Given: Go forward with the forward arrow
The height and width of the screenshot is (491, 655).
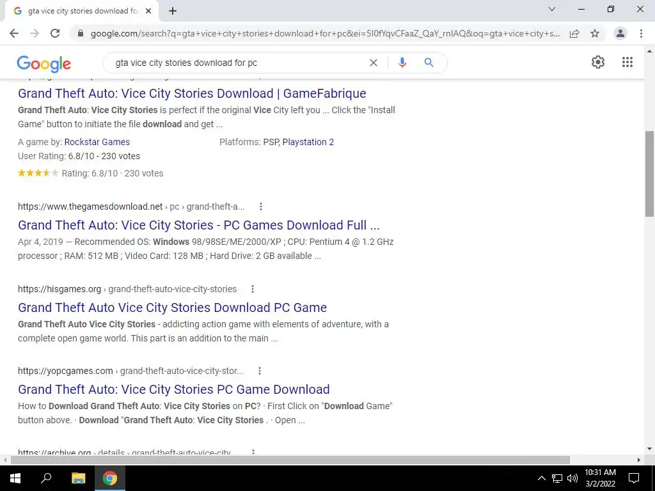Looking at the screenshot, I should point(35,33).
